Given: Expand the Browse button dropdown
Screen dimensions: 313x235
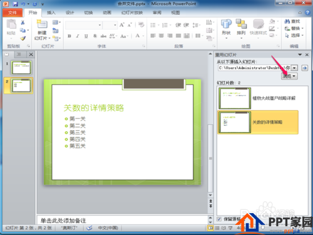Looking at the screenshot, I should click(x=294, y=76).
